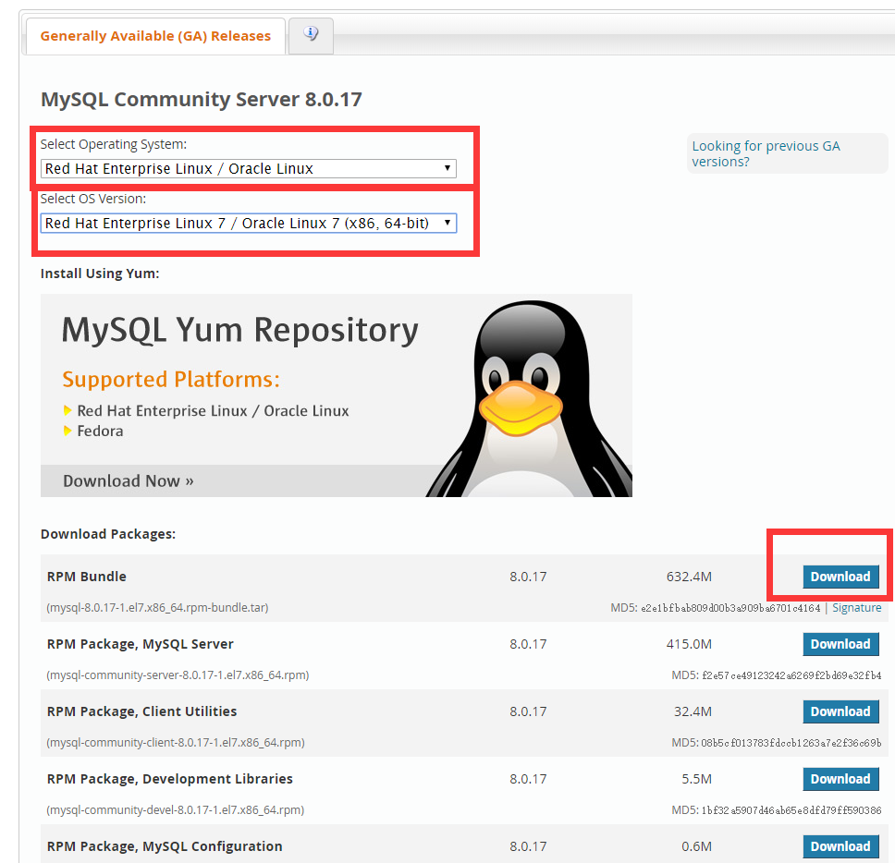
Task: Click the MySQL Yum Repository banner penguin
Action: [x=531, y=399]
